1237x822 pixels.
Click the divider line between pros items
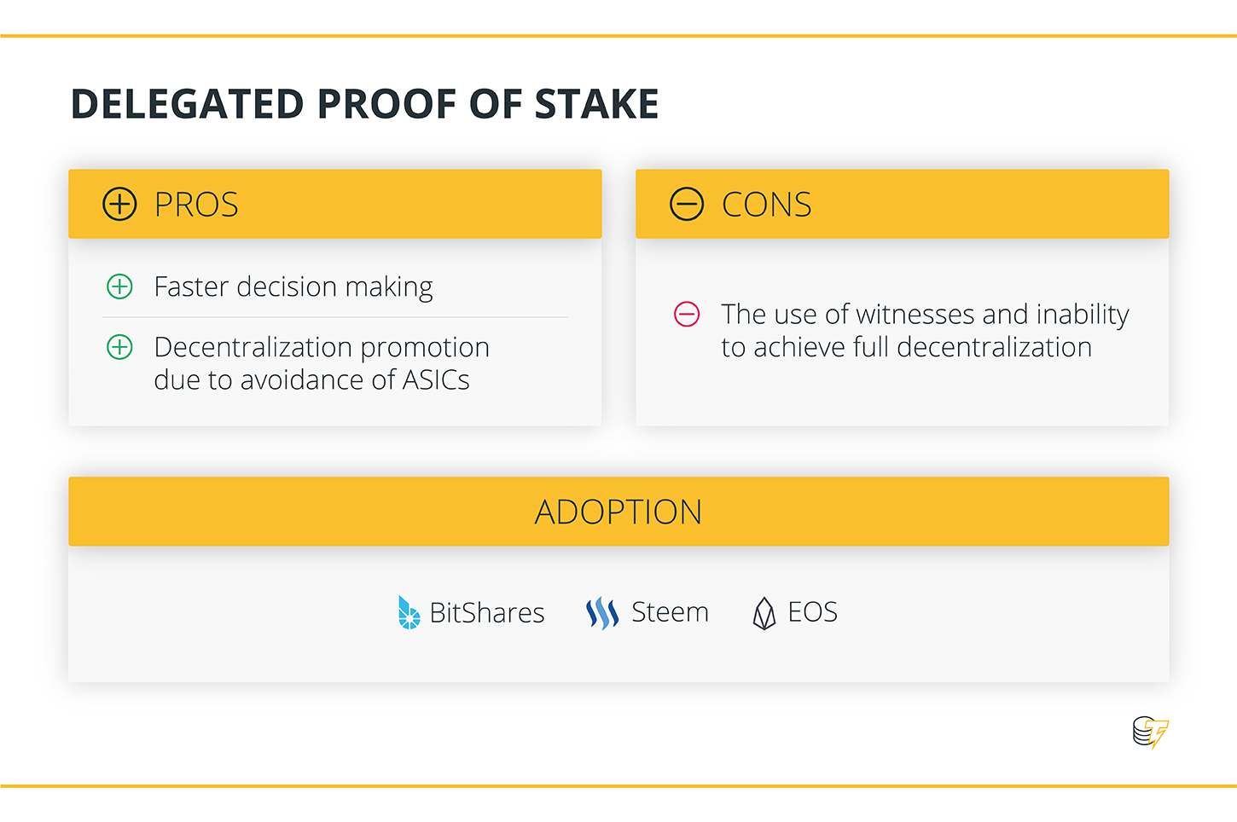(334, 317)
